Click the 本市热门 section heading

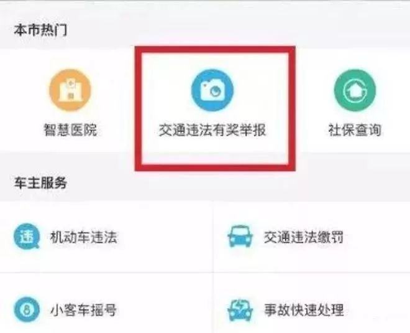point(40,30)
